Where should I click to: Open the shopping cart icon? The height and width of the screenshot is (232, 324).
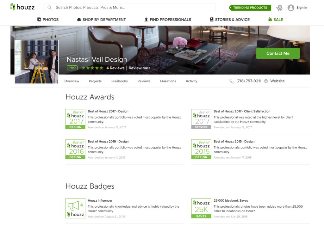point(279,8)
